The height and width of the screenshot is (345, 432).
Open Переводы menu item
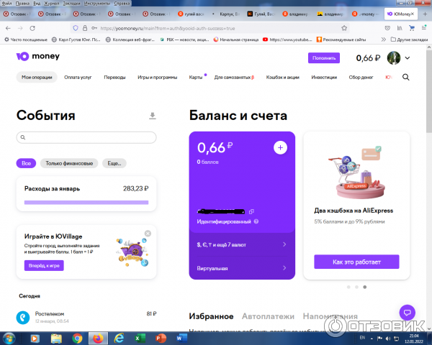[114, 78]
